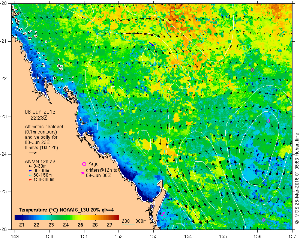The width and height of the screenshot is (300, 240).
Task: Click the latitude axis label -24
Action: pos(4,154)
